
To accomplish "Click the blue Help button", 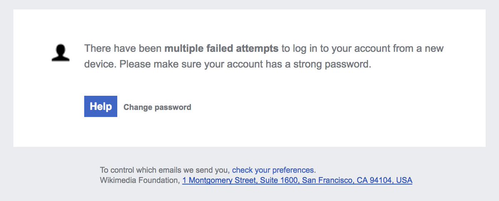I will point(101,107).
